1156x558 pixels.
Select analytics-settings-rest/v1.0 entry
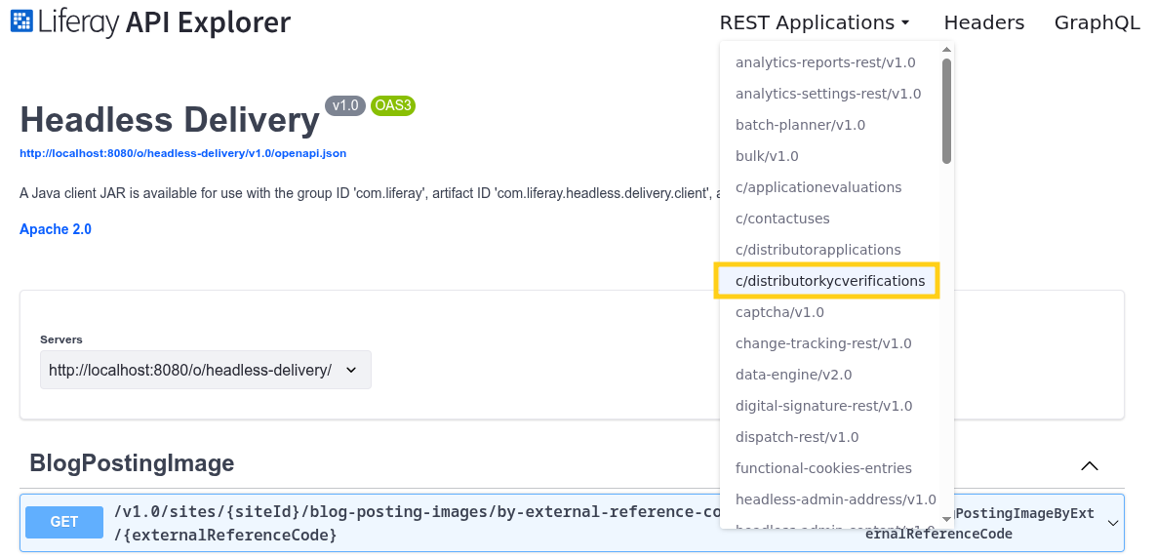(x=829, y=94)
